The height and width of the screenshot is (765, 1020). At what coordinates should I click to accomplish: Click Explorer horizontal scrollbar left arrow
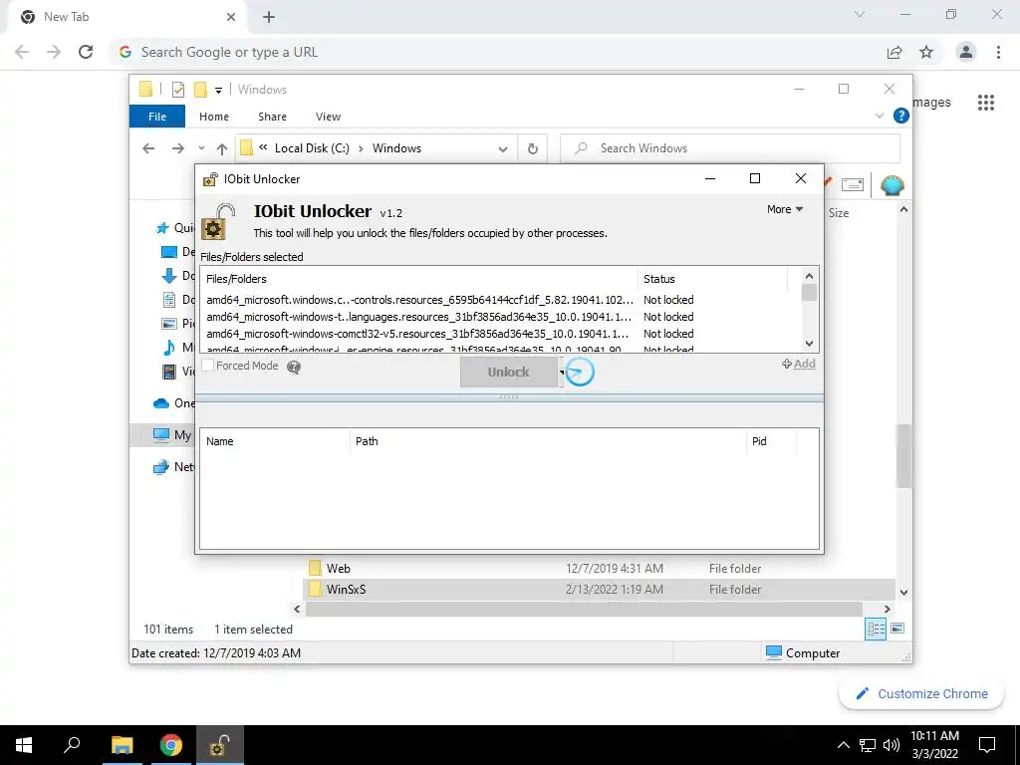(297, 609)
